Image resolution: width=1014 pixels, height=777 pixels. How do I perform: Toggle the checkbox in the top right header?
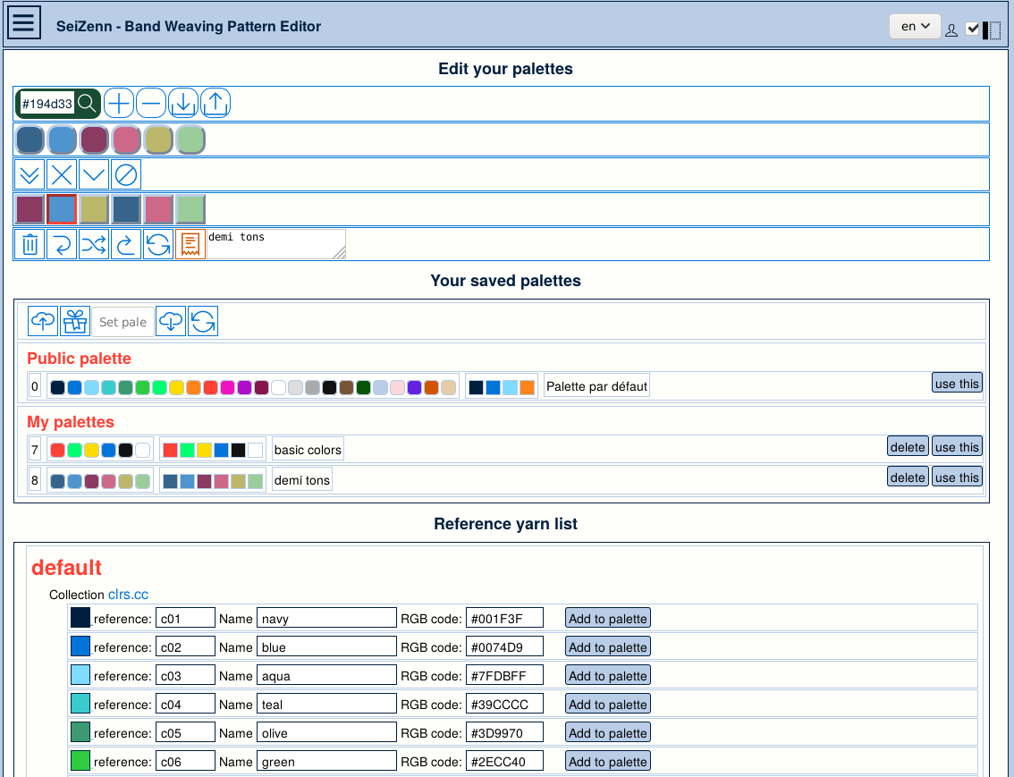click(973, 28)
